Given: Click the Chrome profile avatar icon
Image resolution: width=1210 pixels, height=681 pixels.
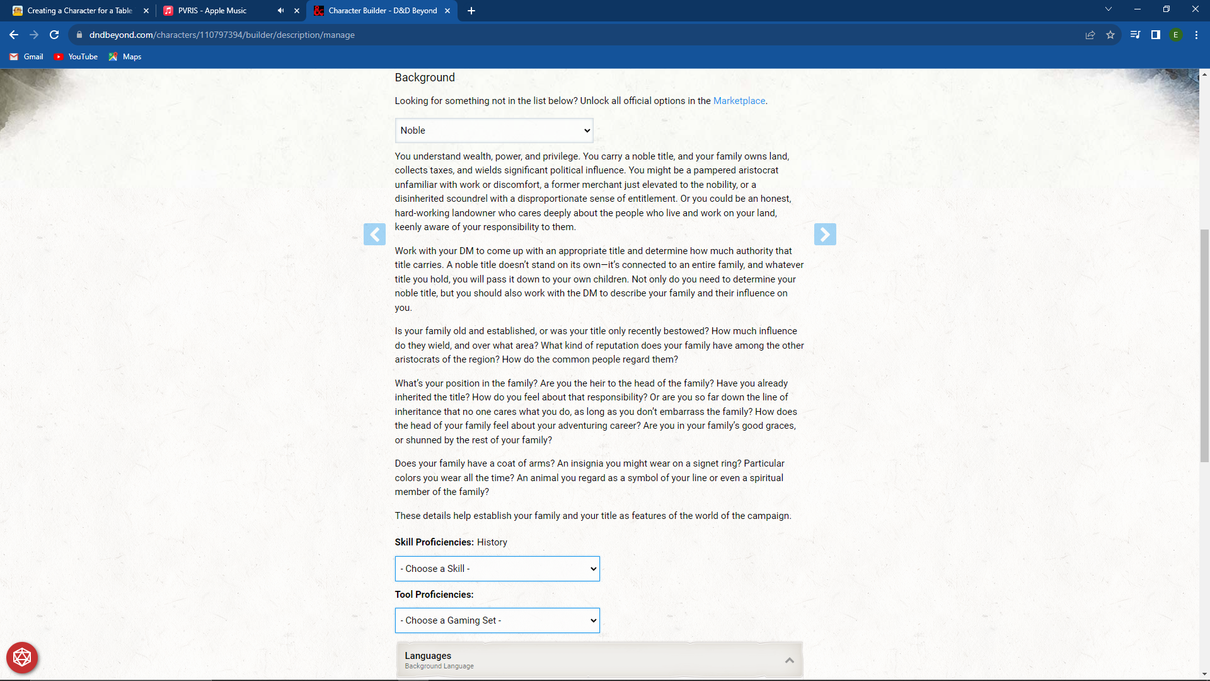Looking at the screenshot, I should pos(1177,35).
